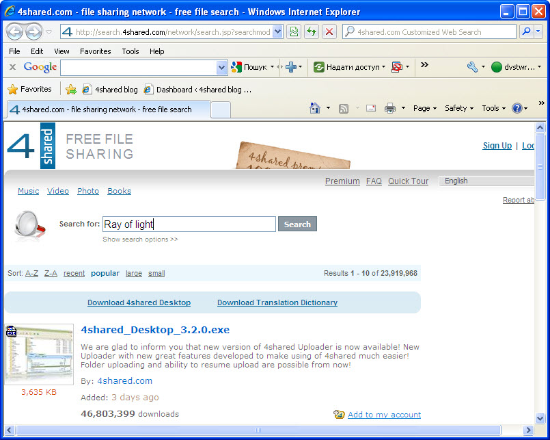Open the View menu
Screen dimensions: 550x440
(61, 51)
